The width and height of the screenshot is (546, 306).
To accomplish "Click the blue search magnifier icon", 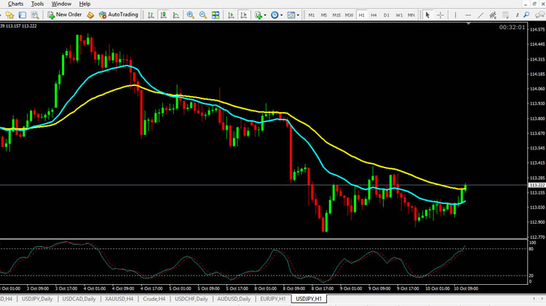I will tap(526, 15).
